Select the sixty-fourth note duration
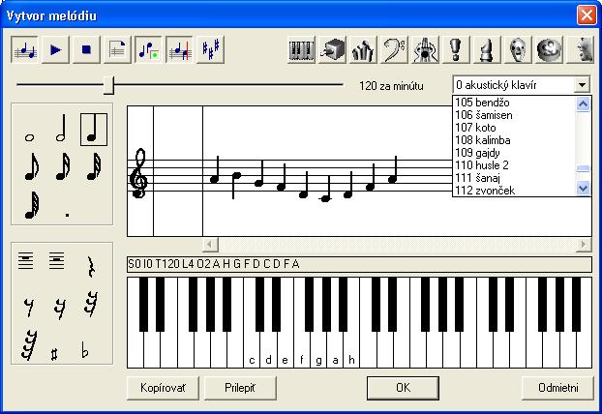The height and width of the screenshot is (414, 602). (32, 205)
